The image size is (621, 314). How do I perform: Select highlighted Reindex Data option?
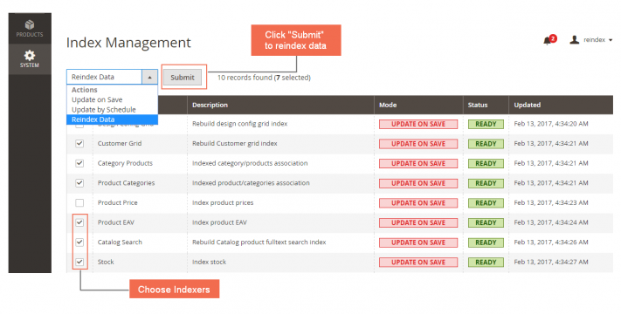pos(112,119)
